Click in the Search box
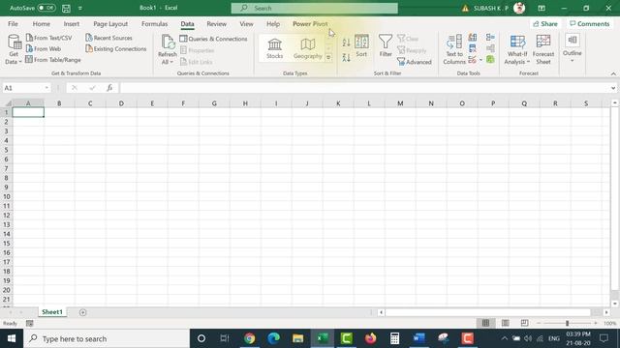Image resolution: width=620 pixels, height=348 pixels. click(x=314, y=8)
